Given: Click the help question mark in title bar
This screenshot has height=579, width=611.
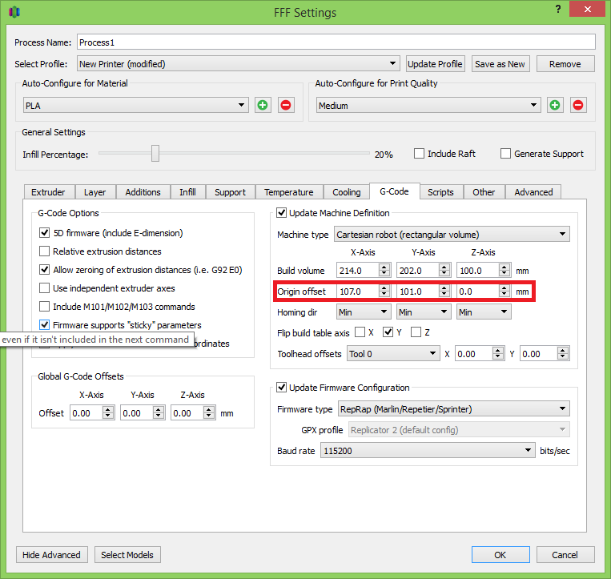Looking at the screenshot, I should (x=558, y=9).
